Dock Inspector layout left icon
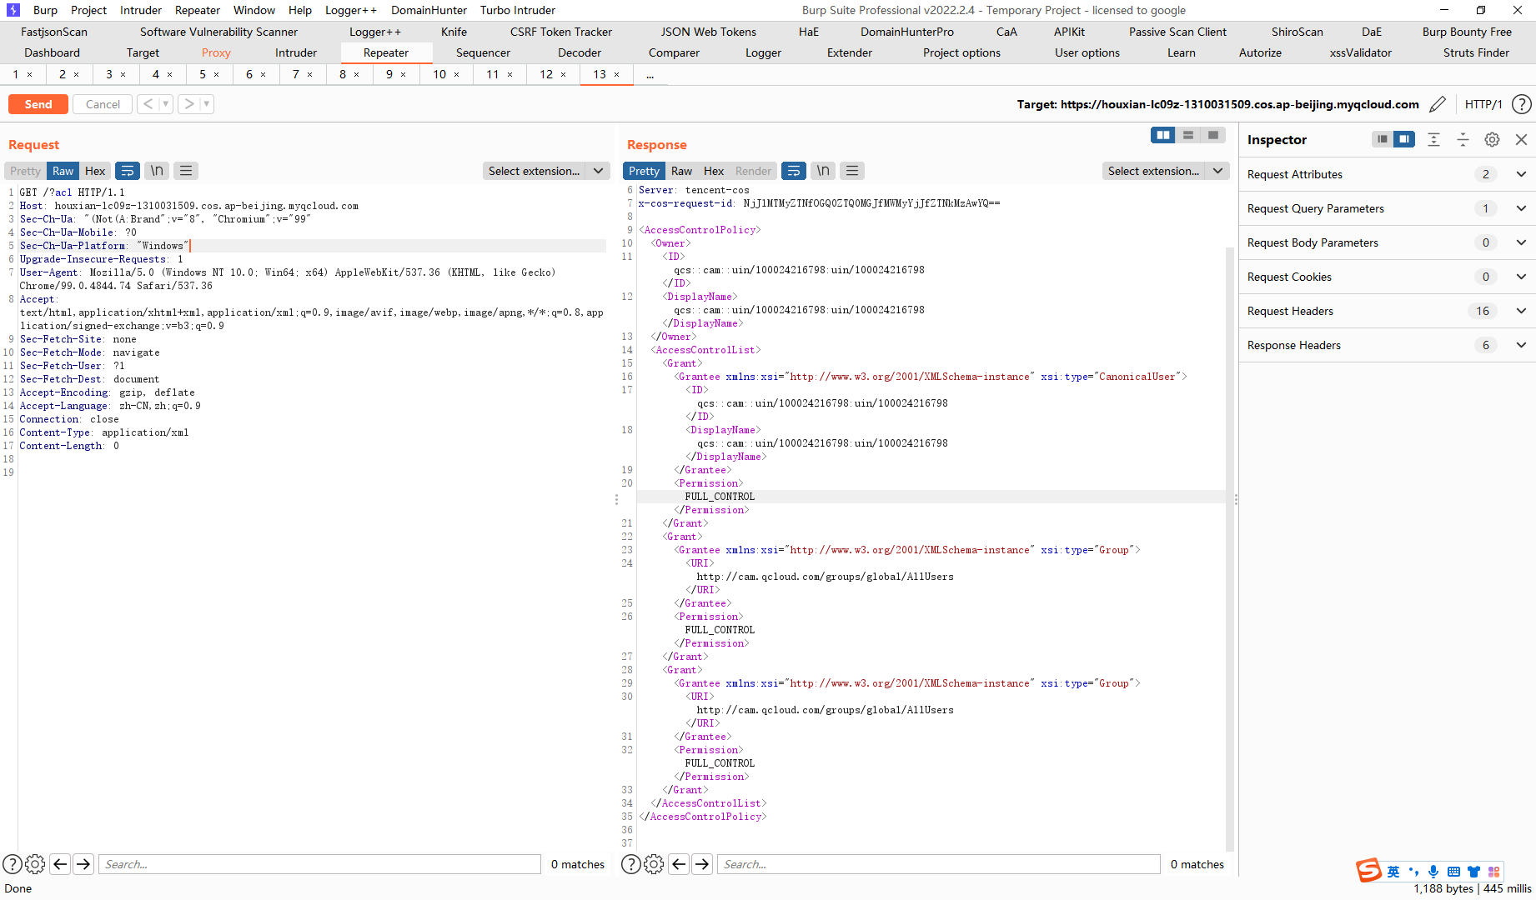 (x=1383, y=139)
